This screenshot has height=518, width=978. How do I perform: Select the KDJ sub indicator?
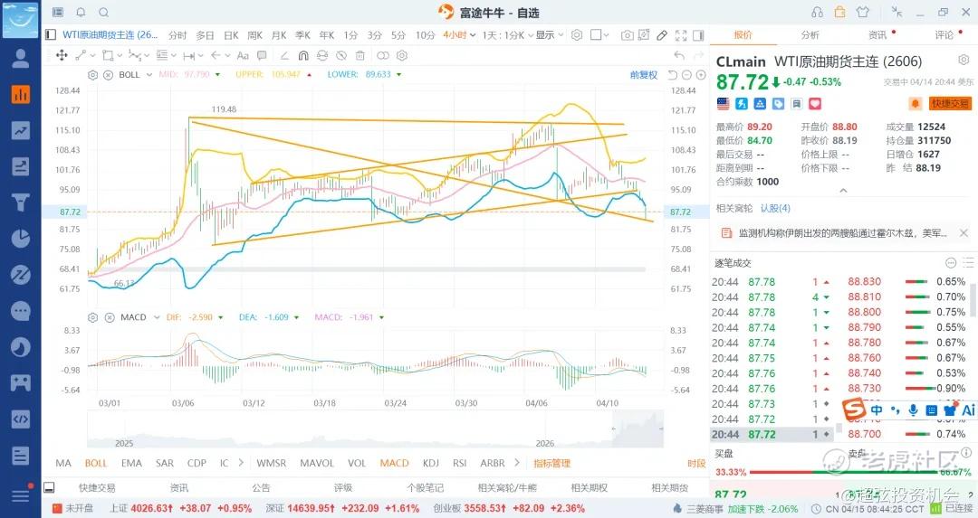[430, 463]
